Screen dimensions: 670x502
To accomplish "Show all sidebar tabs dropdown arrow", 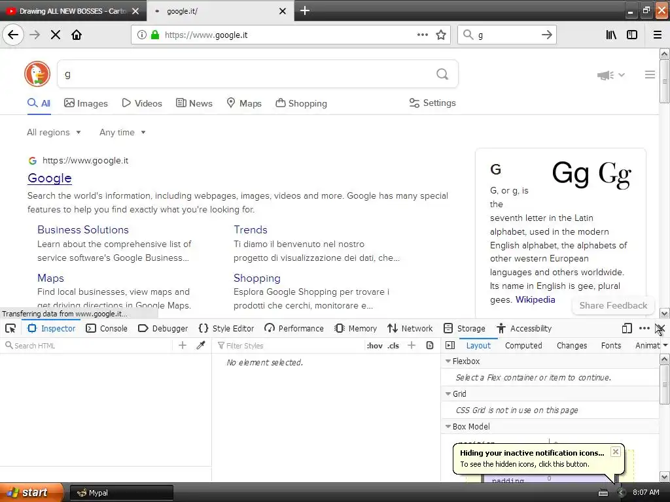I will pos(665,345).
